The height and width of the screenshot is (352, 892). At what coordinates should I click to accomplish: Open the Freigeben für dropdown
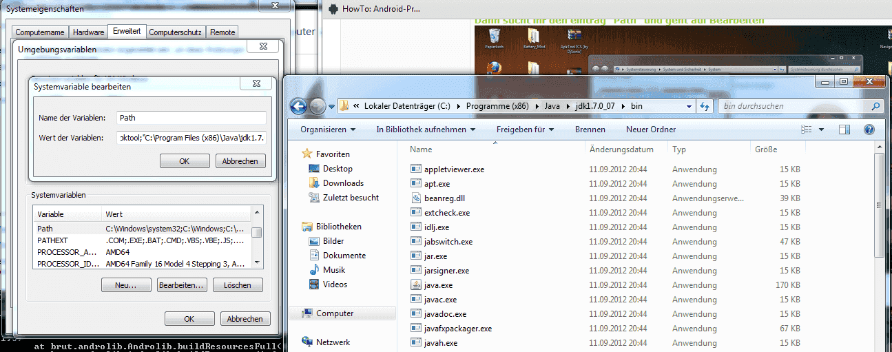[525, 130]
